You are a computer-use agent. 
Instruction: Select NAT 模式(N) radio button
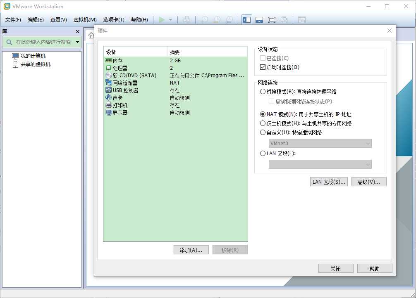click(263, 114)
